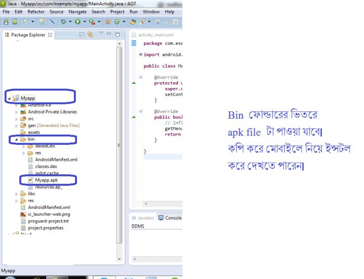Open the Edit menu
This screenshot has height=279, width=364.
tap(18, 12)
